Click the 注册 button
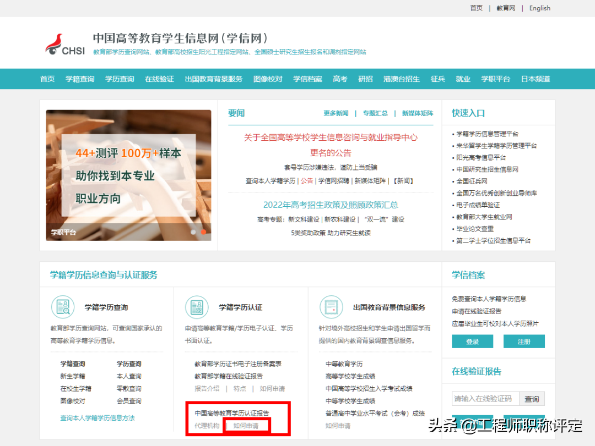Screen dimensions: 595x446 tap(524, 341)
